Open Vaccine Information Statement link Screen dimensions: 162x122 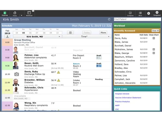128,98
